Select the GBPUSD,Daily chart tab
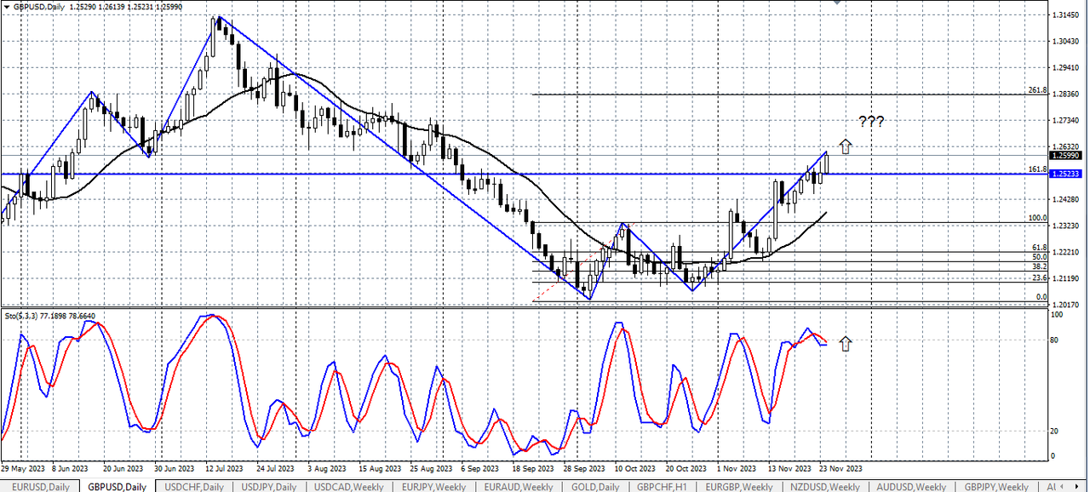 117,486
